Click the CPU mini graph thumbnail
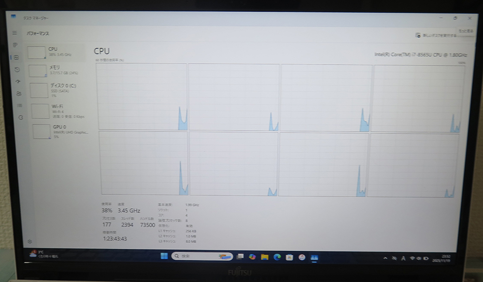The width and height of the screenshot is (483, 282). pos(36,53)
